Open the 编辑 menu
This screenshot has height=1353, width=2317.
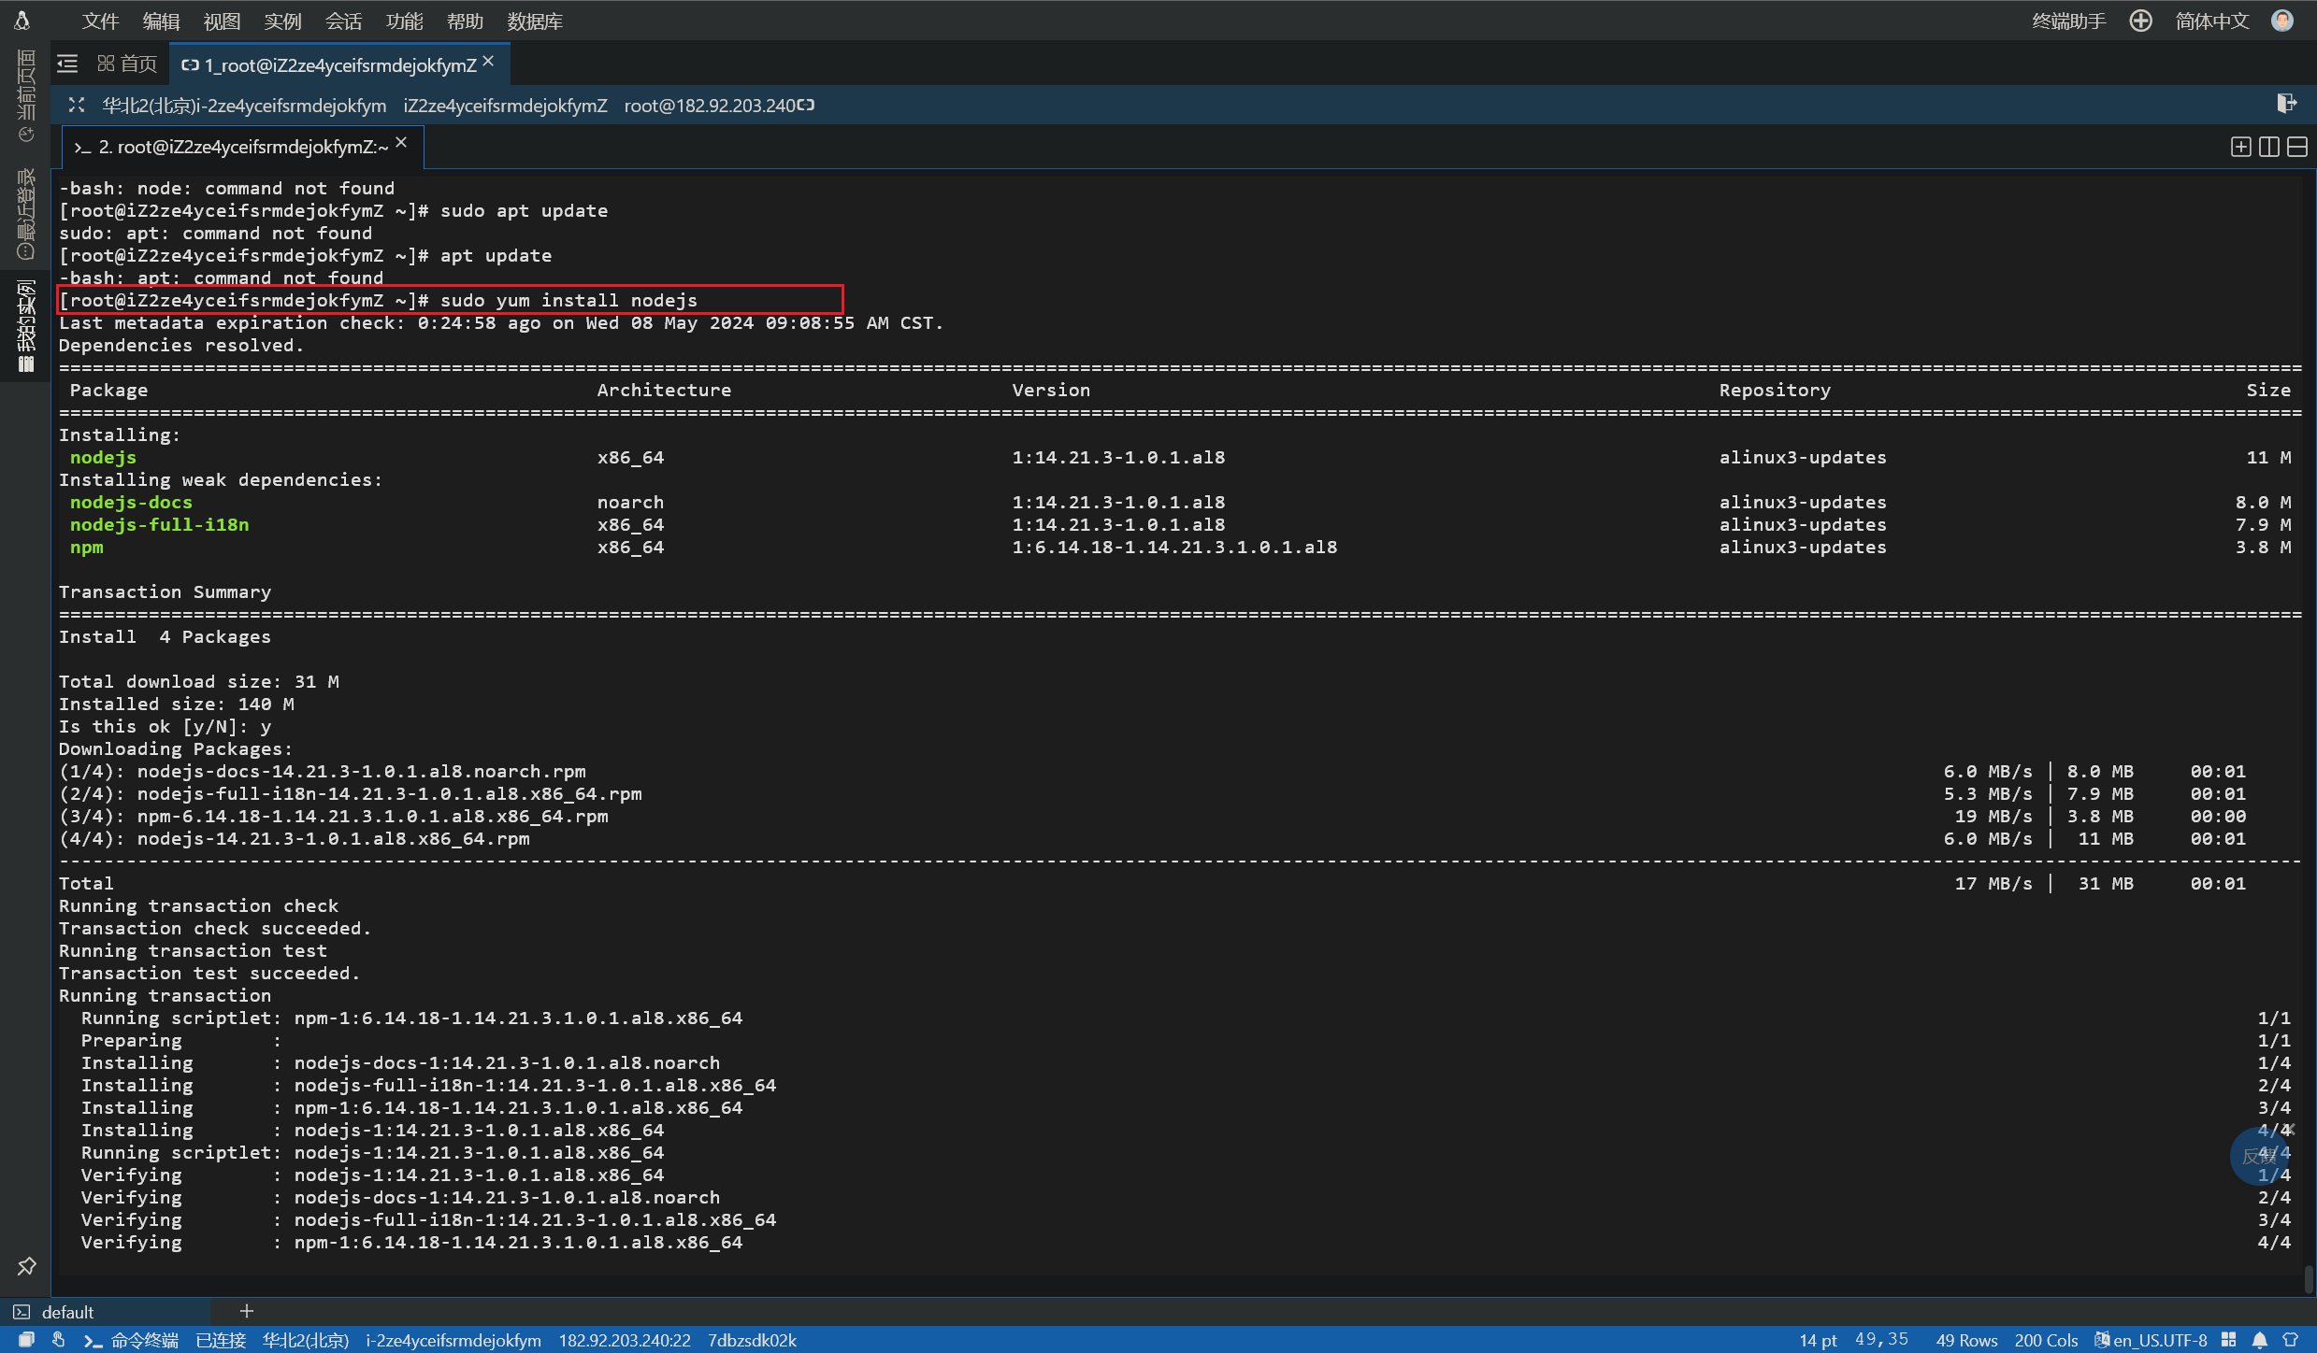point(161,21)
